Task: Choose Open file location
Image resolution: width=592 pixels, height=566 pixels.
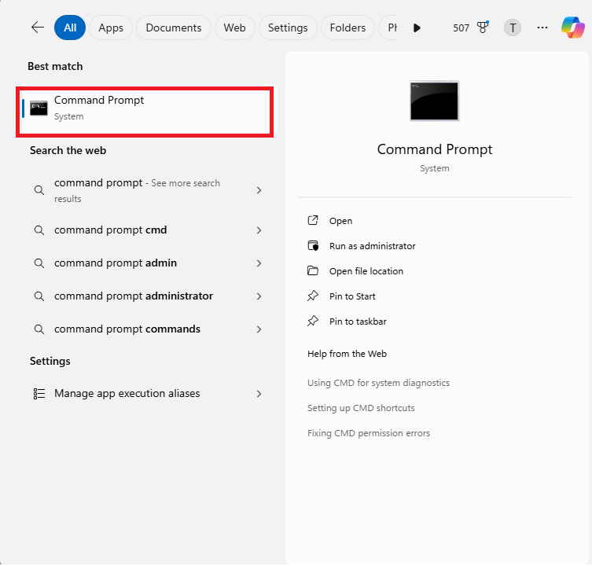Action: [x=366, y=271]
